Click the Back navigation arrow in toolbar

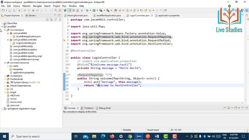click(150, 10)
